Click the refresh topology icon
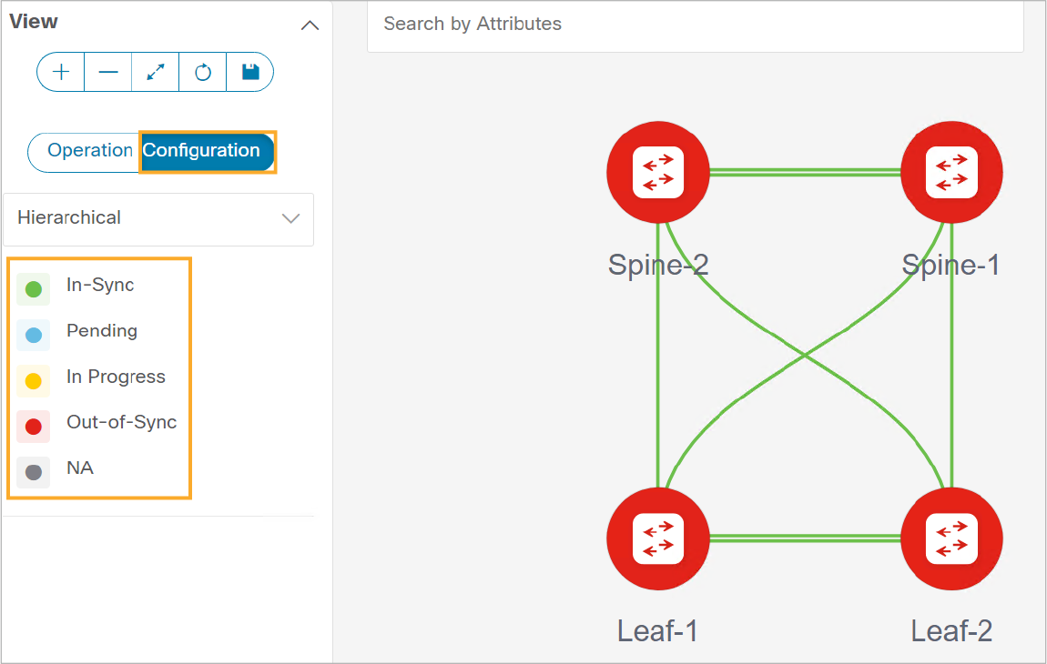 [203, 72]
